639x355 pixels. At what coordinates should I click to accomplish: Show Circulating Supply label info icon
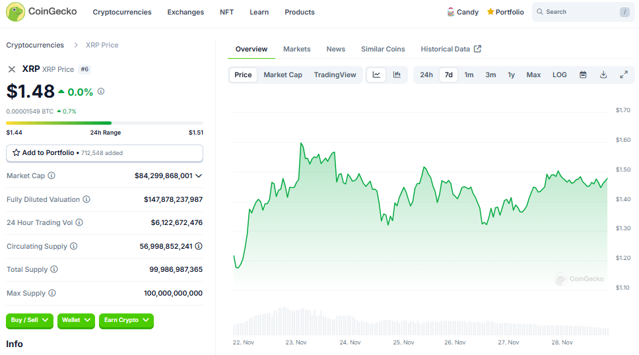coord(74,246)
